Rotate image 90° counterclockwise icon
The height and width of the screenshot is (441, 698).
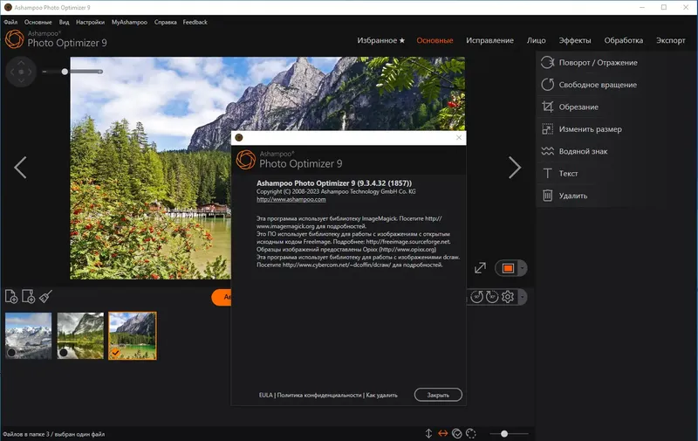tap(476, 297)
